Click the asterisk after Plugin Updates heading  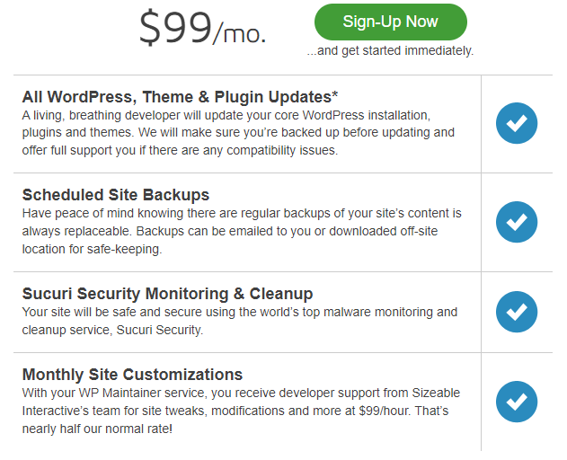(334, 93)
